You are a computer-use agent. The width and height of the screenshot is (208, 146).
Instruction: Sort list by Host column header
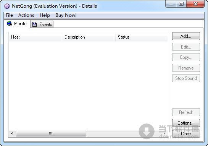(x=35, y=37)
